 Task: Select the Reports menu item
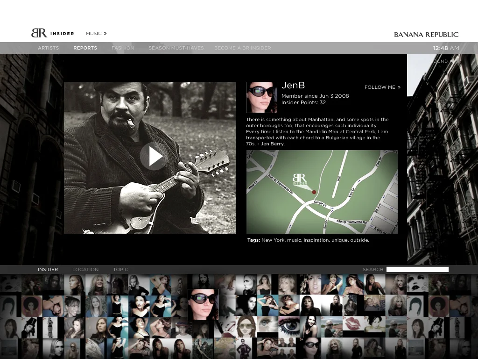(x=85, y=48)
